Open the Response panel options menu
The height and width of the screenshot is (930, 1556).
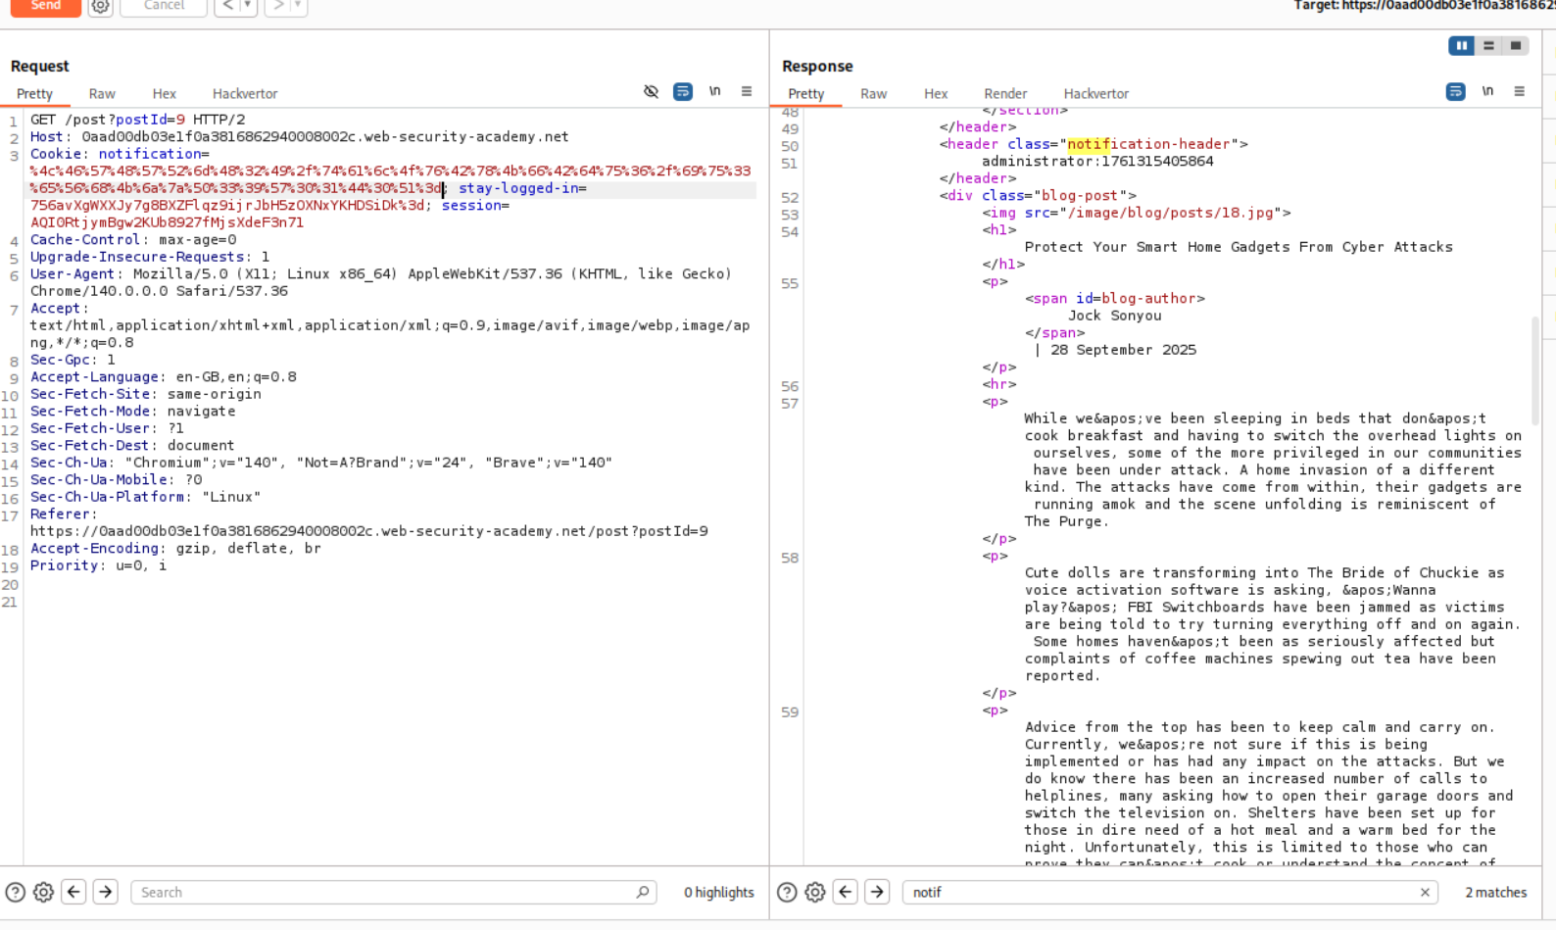[x=1520, y=92]
